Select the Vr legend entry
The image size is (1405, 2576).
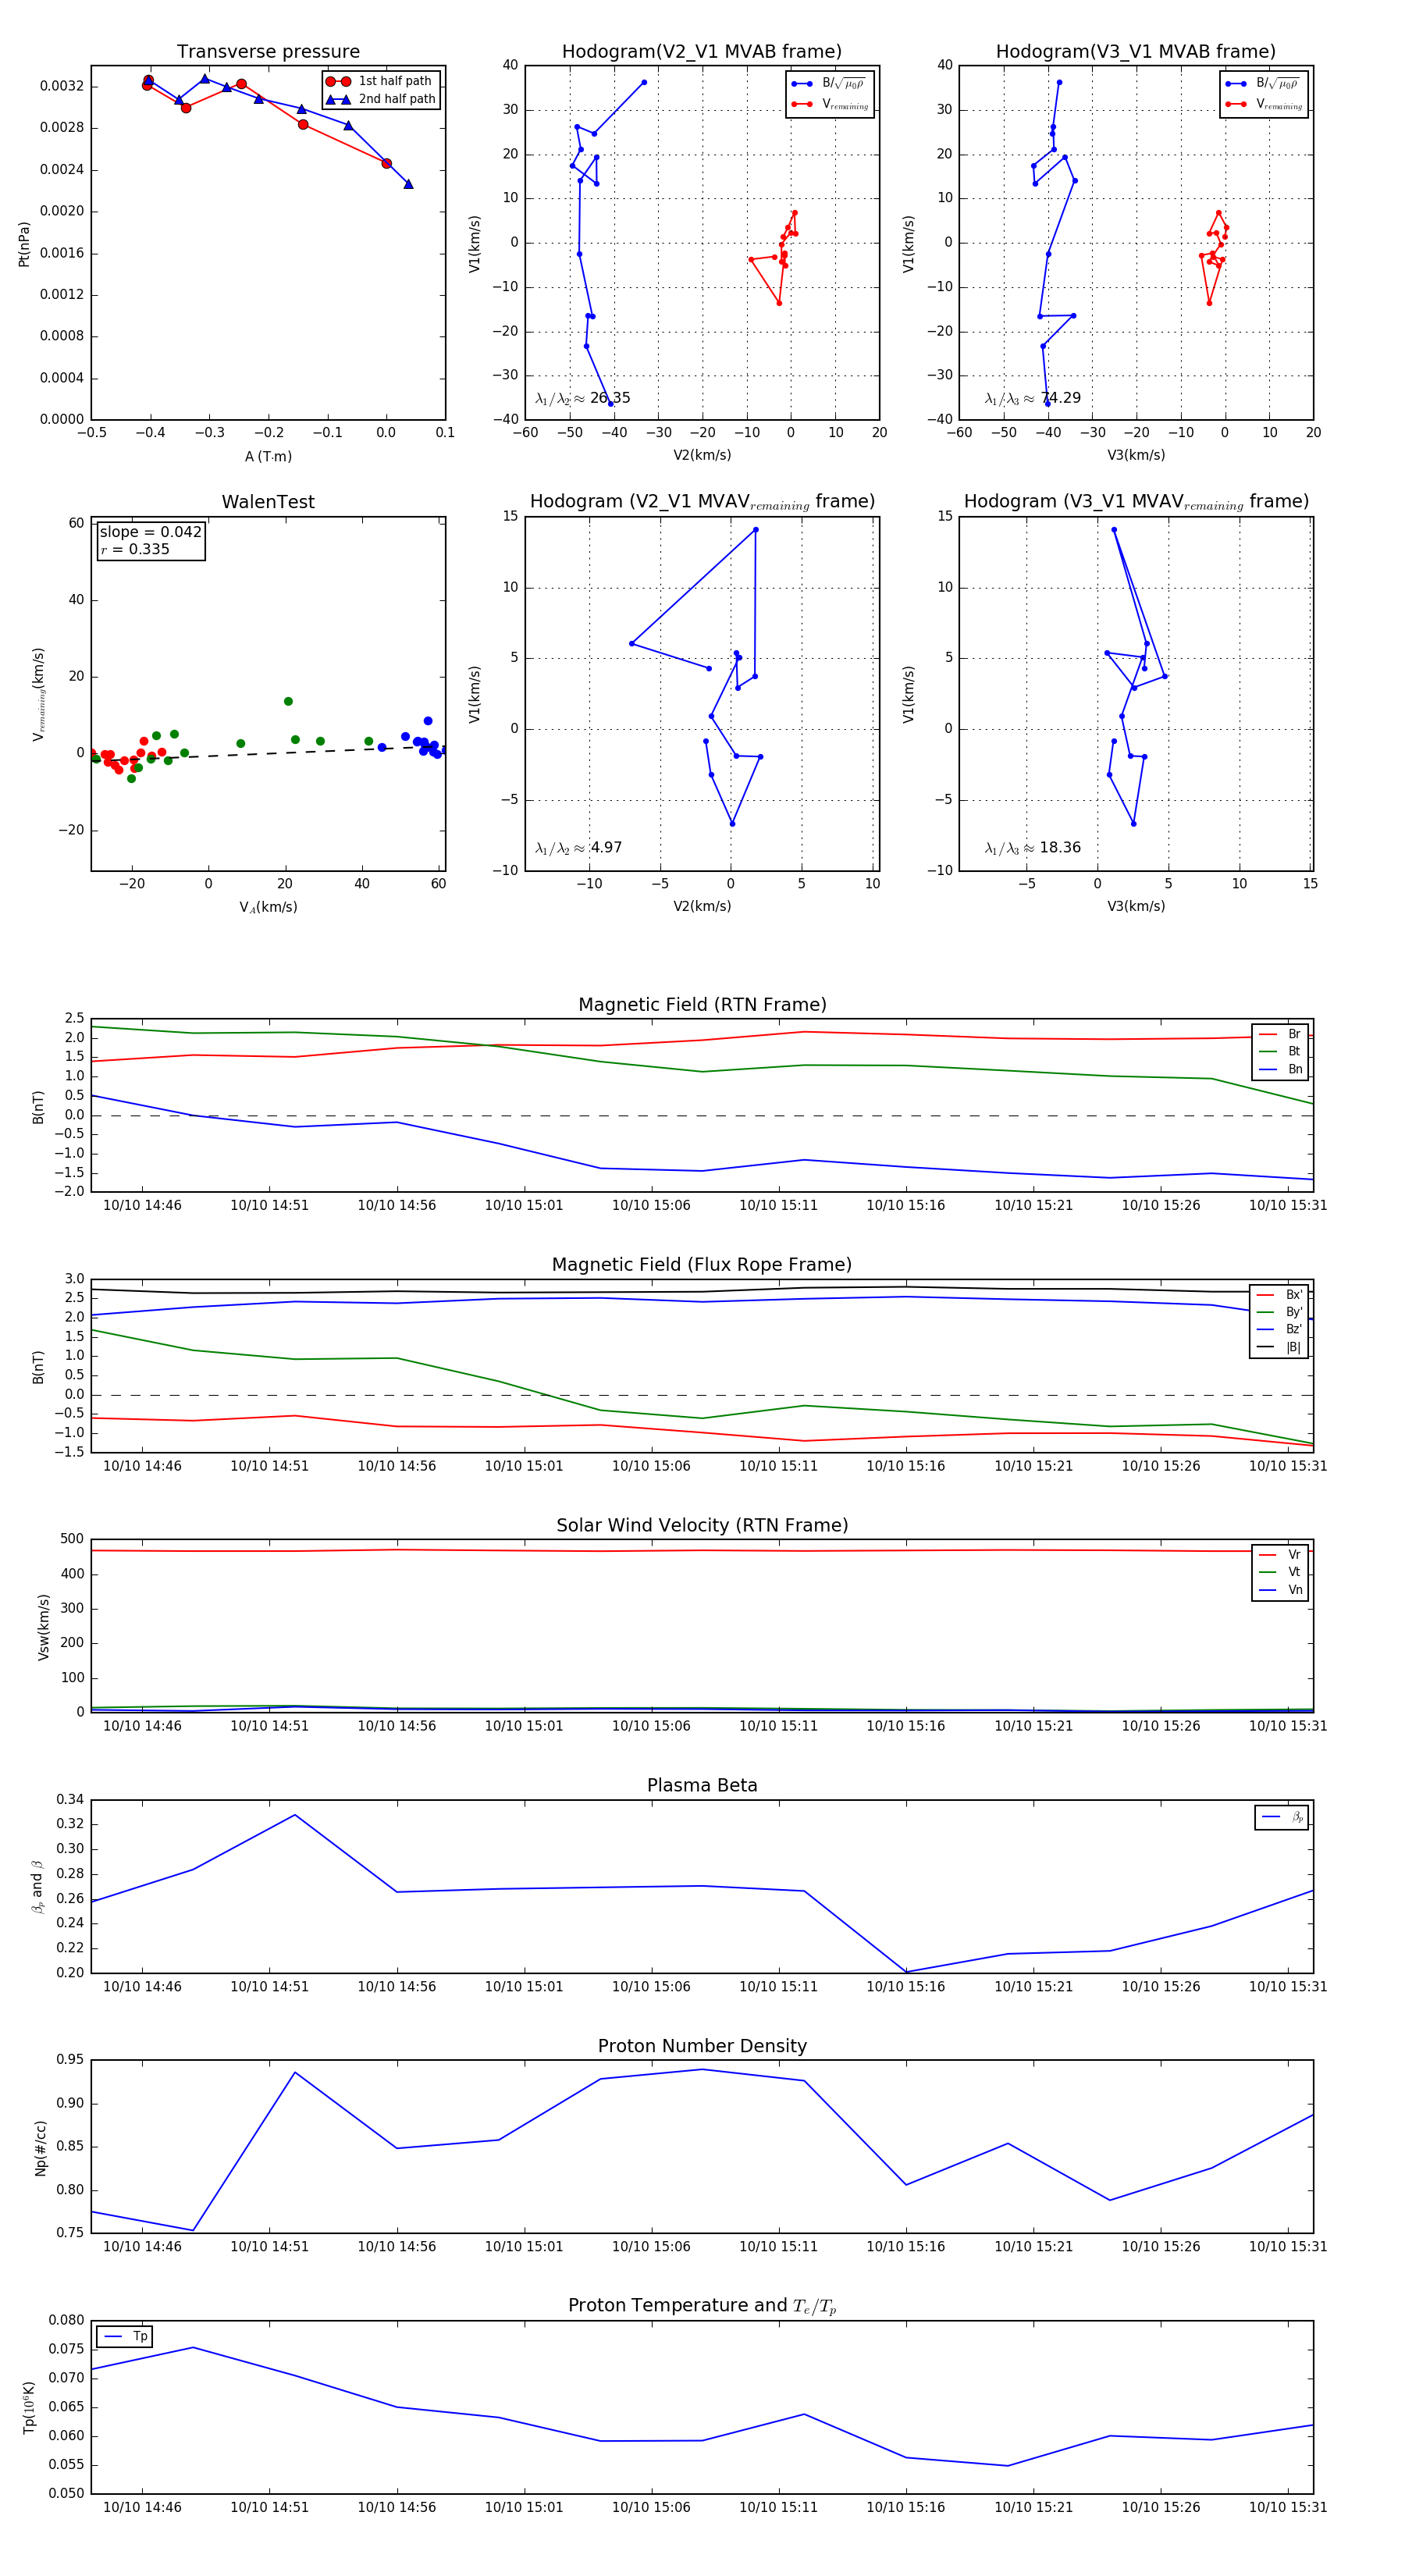tap(1281, 1554)
